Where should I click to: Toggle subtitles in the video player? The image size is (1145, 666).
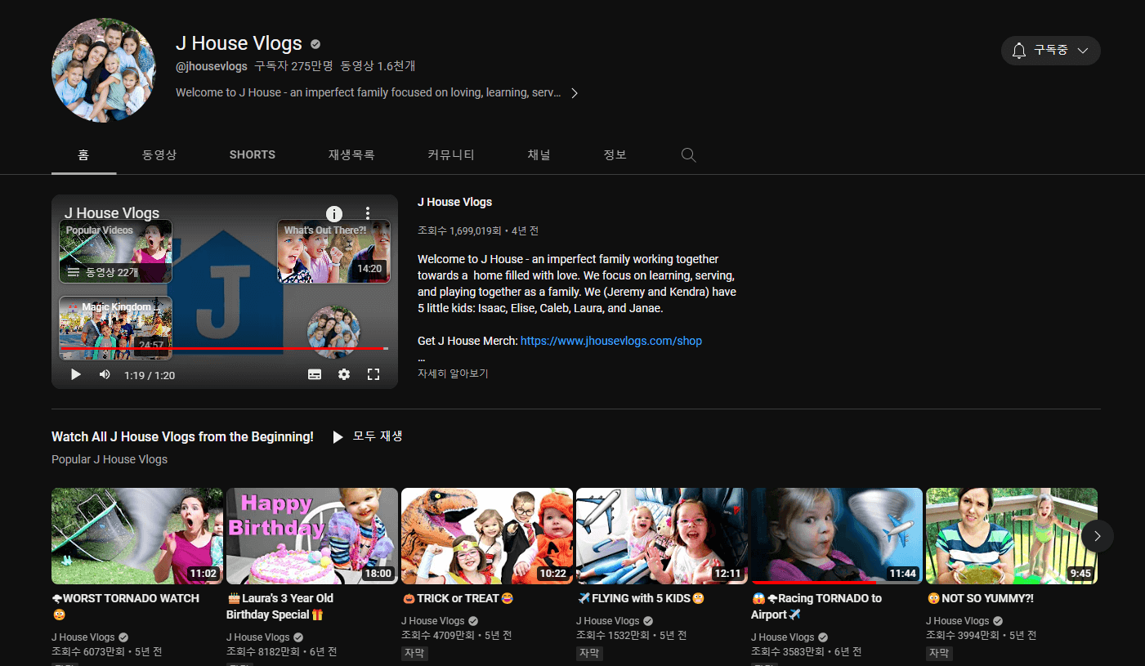[315, 374]
